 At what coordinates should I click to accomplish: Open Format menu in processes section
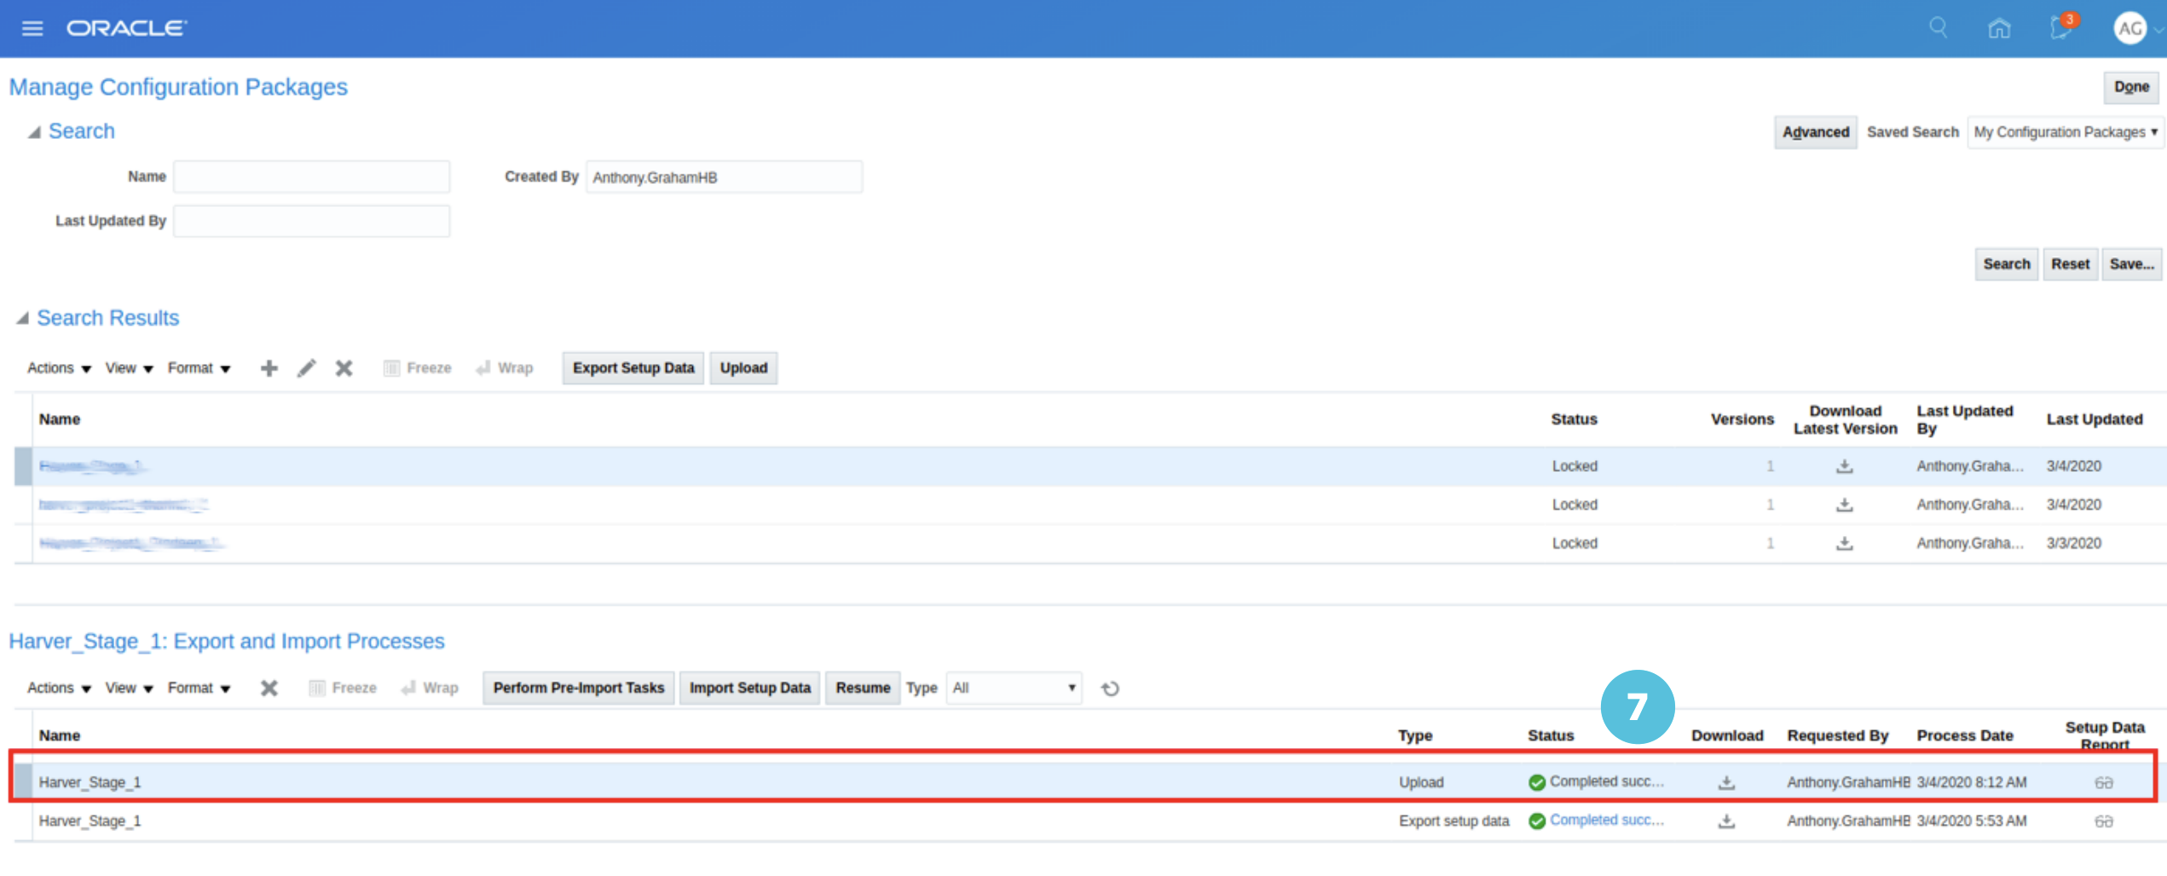pos(199,688)
